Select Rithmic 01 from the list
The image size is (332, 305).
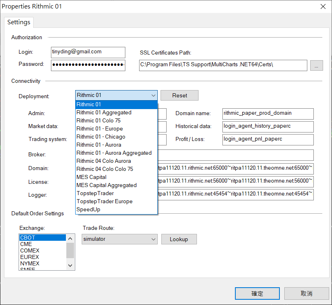116,105
